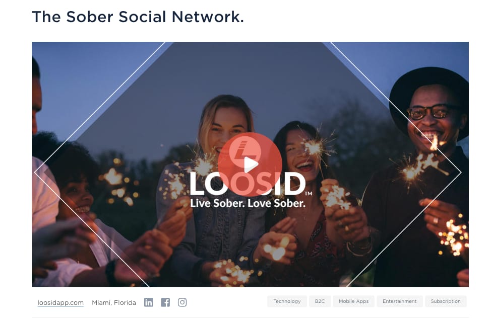Select the Technology tag
Viewport: 489px width, 327px height.
287,301
